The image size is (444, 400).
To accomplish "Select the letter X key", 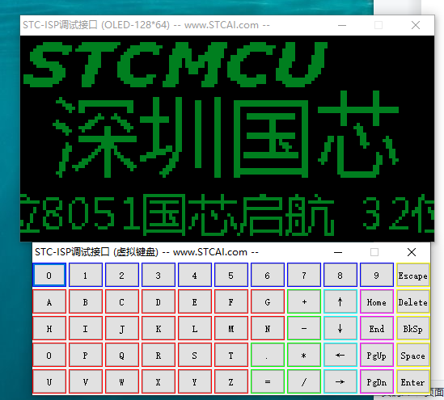I will pos(159,381).
